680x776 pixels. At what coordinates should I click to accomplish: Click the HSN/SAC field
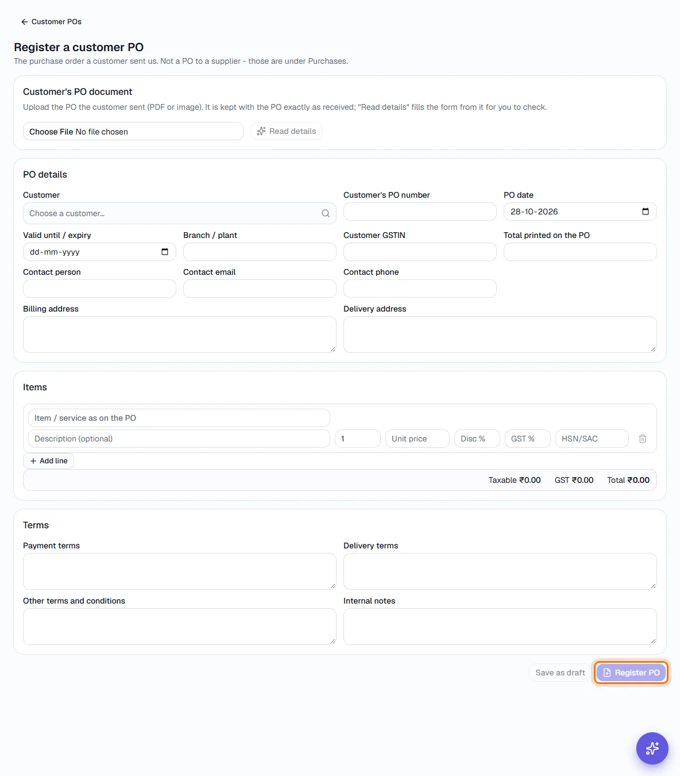[x=592, y=439]
